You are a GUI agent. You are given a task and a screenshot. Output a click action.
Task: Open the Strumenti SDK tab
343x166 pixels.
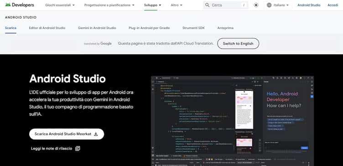tap(193, 28)
